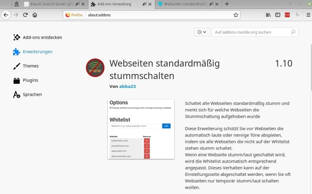
Task: Toggle mute icon on Add-ons-Verwaltung tab
Action: [x=145, y=4]
